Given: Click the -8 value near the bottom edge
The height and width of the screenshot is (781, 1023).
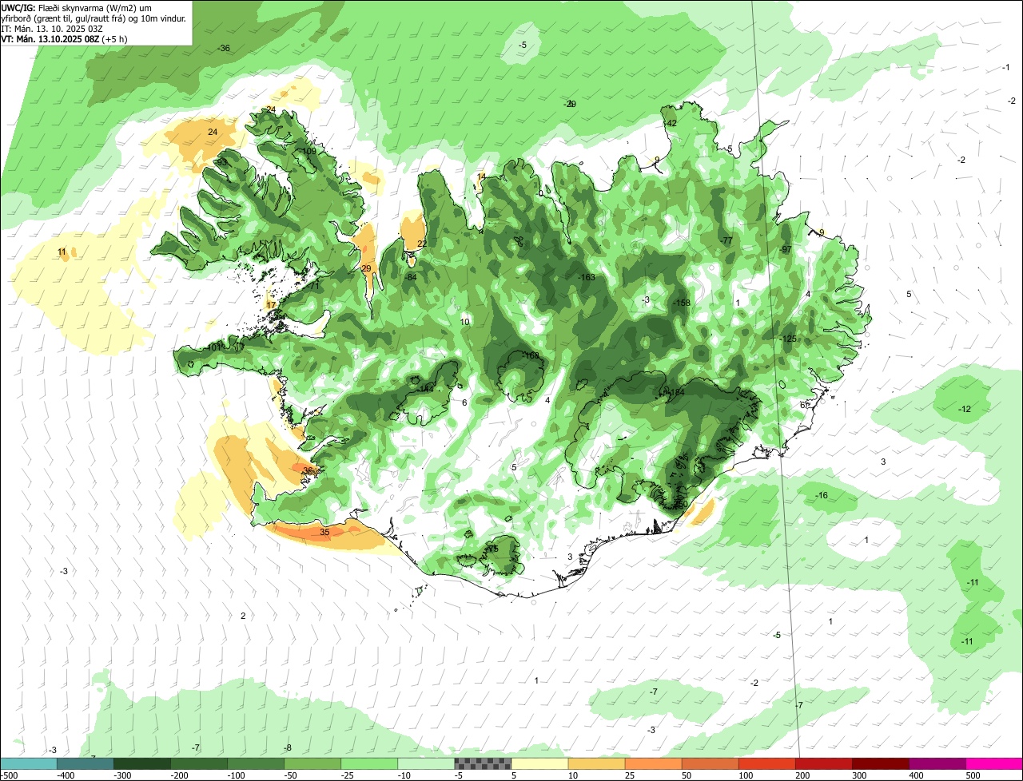Looking at the screenshot, I should point(288,747).
